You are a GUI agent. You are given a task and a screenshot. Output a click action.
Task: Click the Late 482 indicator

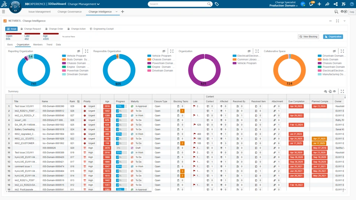tap(32, 37)
